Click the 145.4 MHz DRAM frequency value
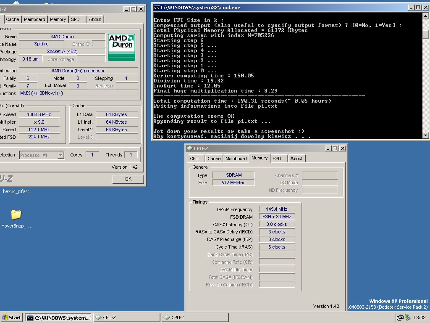This screenshot has width=430, height=323. [x=277, y=209]
